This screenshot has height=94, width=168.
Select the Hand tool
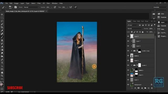(2, 73)
